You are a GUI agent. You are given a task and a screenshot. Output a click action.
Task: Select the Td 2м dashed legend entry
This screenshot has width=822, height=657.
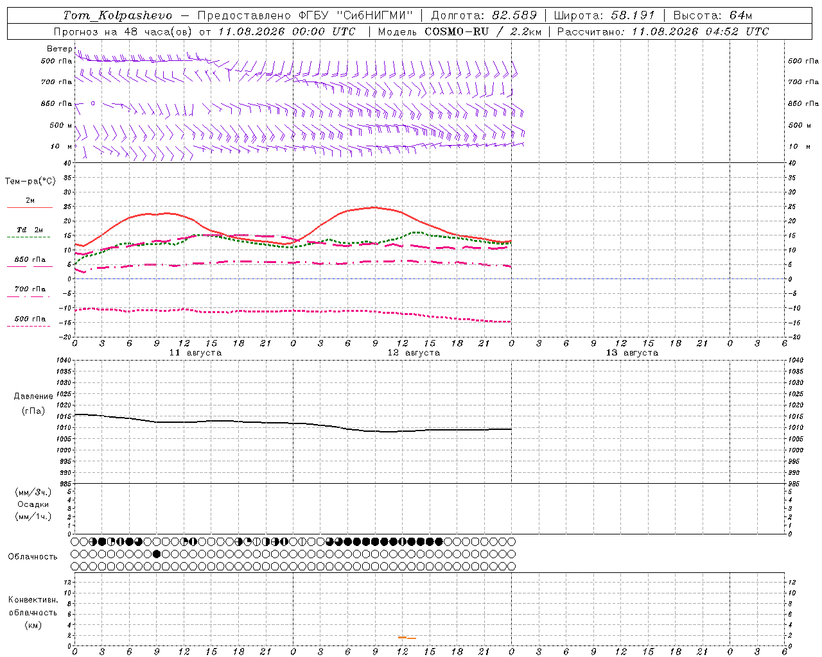point(30,234)
